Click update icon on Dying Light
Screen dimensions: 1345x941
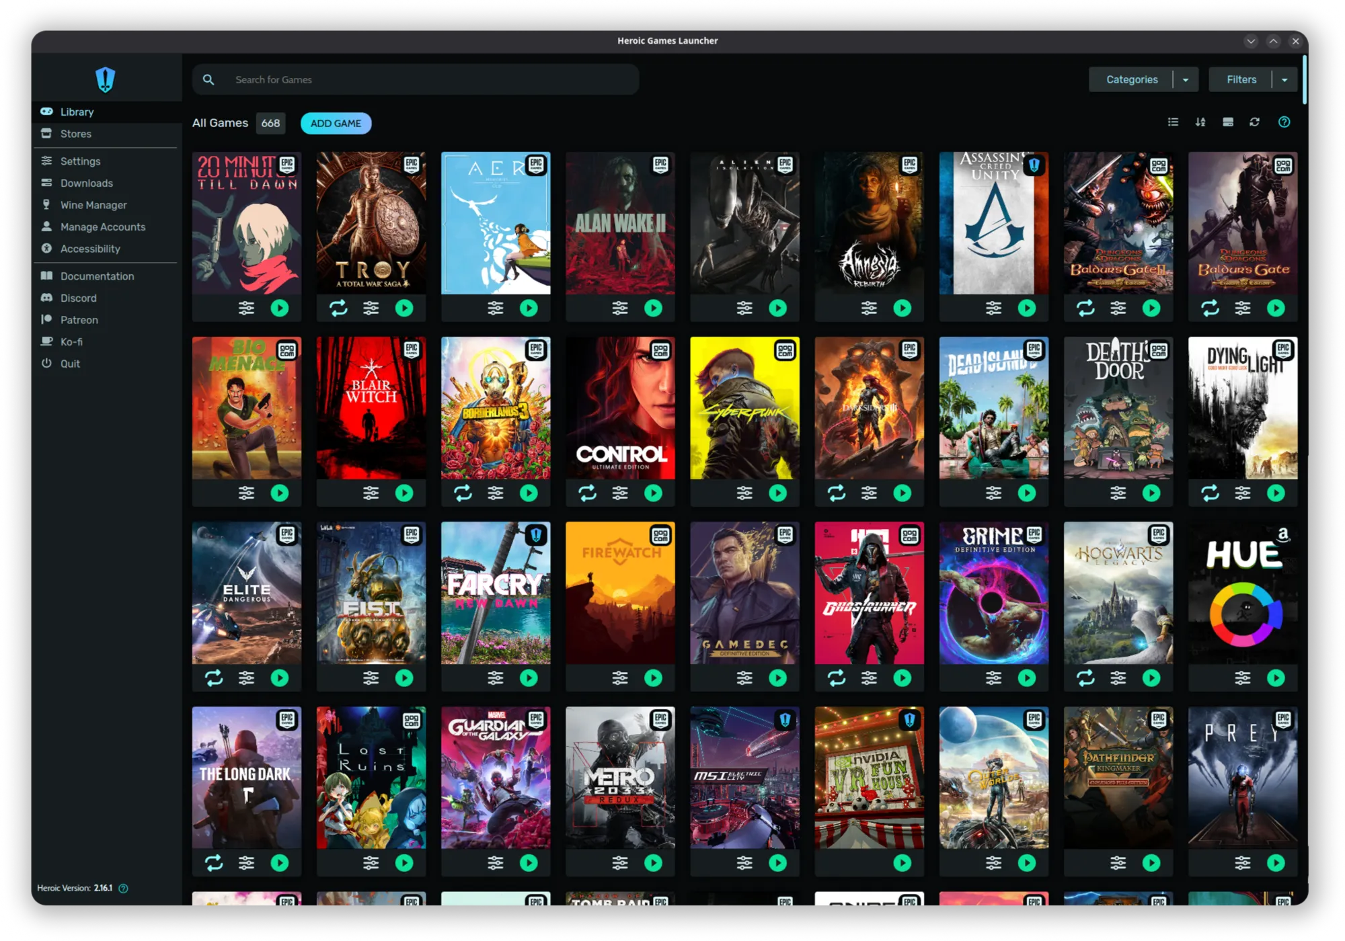[x=1210, y=493]
